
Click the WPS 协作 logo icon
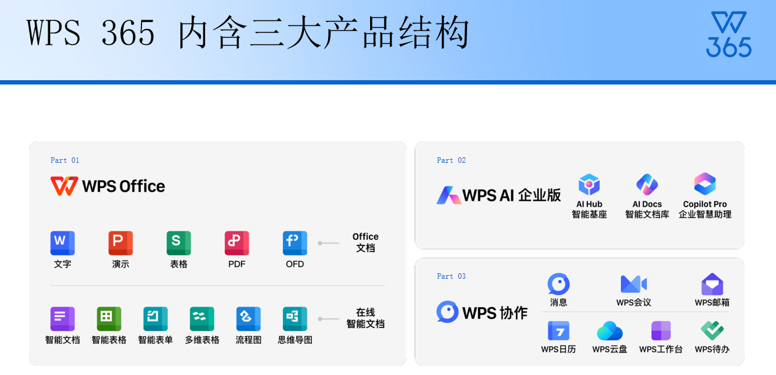447,312
